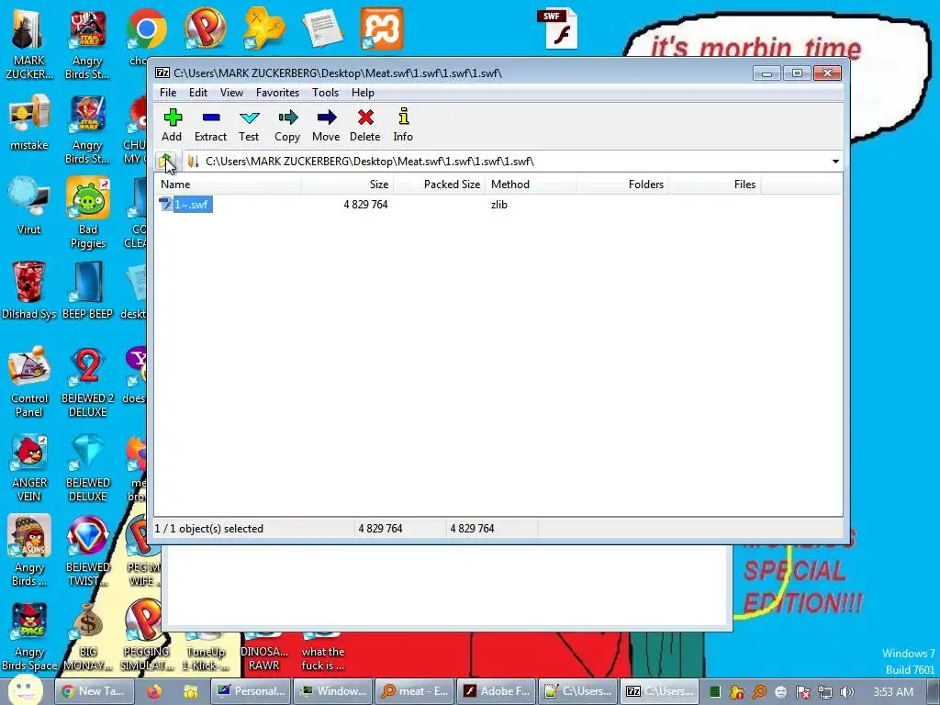Switch to Adobe F... taskbar window
The height and width of the screenshot is (705, 940).
coord(498,691)
